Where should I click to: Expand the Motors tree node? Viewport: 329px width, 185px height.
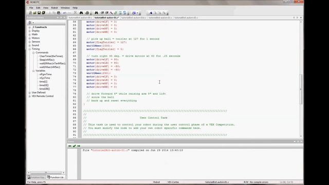tap(30, 38)
